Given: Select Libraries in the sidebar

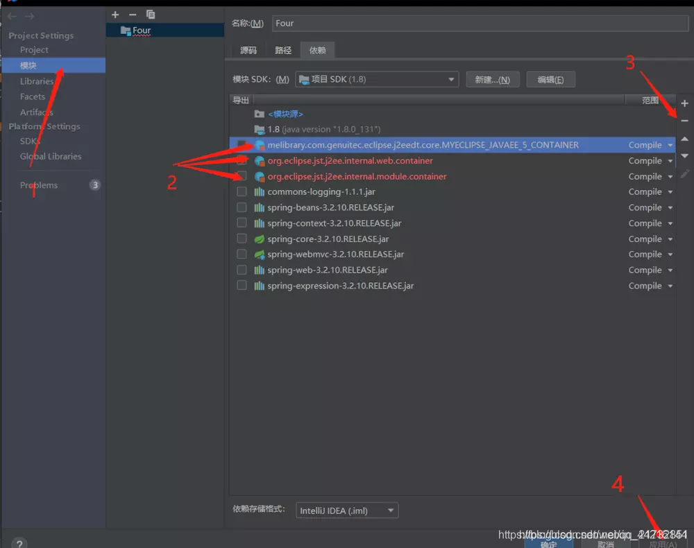Looking at the screenshot, I should pyautogui.click(x=37, y=81).
